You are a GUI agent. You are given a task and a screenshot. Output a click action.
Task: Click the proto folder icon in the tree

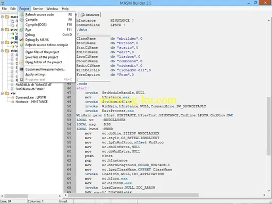[7, 42]
